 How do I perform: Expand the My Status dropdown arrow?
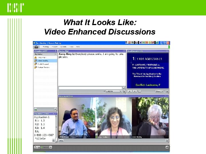56,54
